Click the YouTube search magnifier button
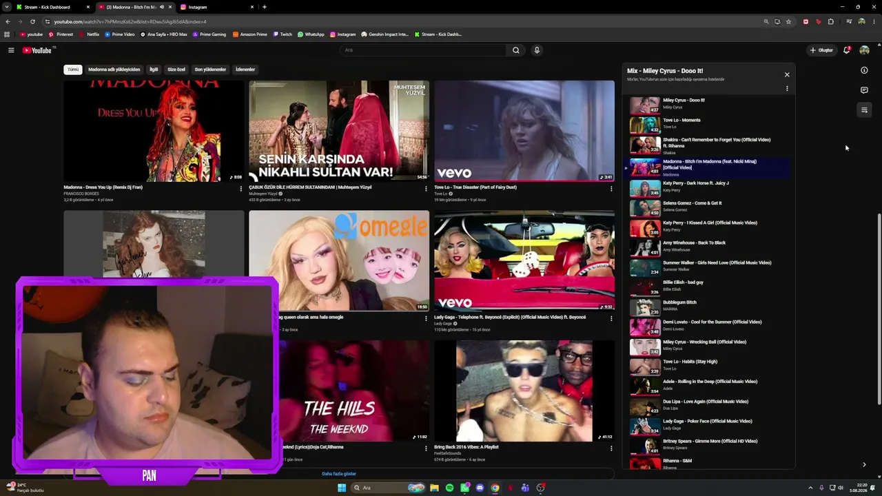This screenshot has width=882, height=496. coord(515,50)
